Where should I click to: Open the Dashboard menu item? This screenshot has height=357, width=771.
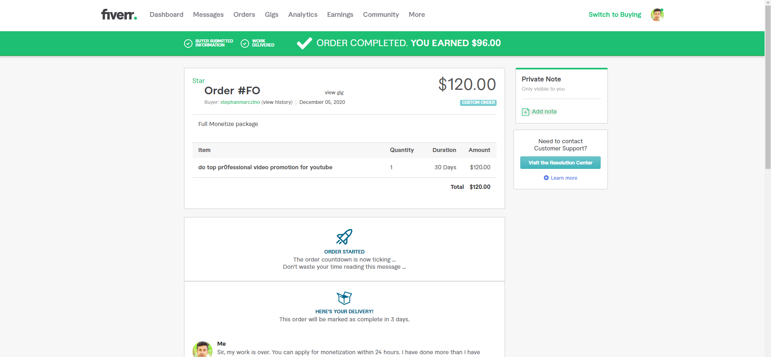click(x=166, y=15)
